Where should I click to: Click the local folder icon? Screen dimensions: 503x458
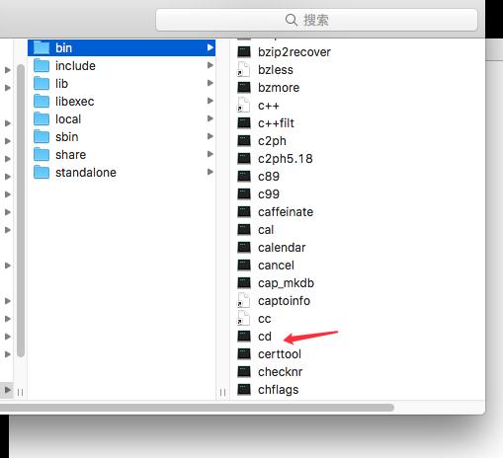(x=42, y=118)
